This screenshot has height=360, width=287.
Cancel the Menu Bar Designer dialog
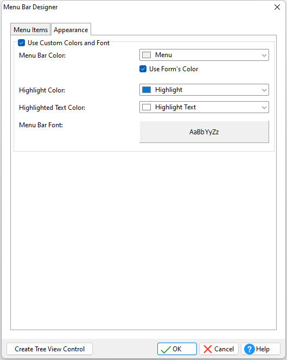[219, 349]
